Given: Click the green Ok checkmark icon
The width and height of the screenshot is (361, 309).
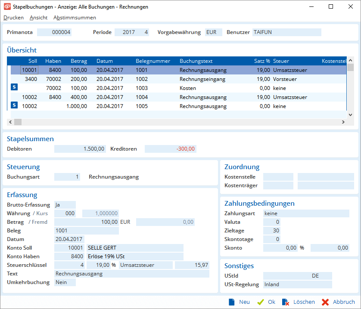Looking at the screenshot, I should [x=260, y=302].
